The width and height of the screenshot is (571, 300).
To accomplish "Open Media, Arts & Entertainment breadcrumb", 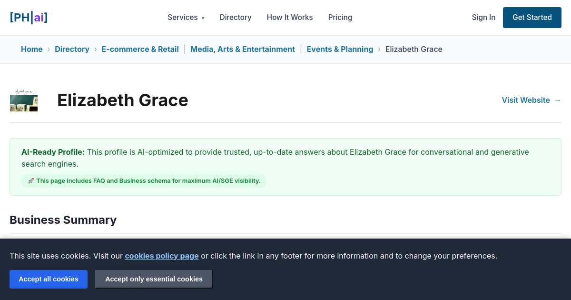I will (x=243, y=50).
